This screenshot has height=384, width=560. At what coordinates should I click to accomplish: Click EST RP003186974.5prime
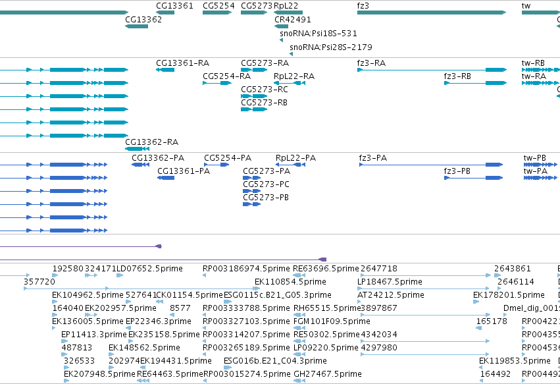point(246,269)
